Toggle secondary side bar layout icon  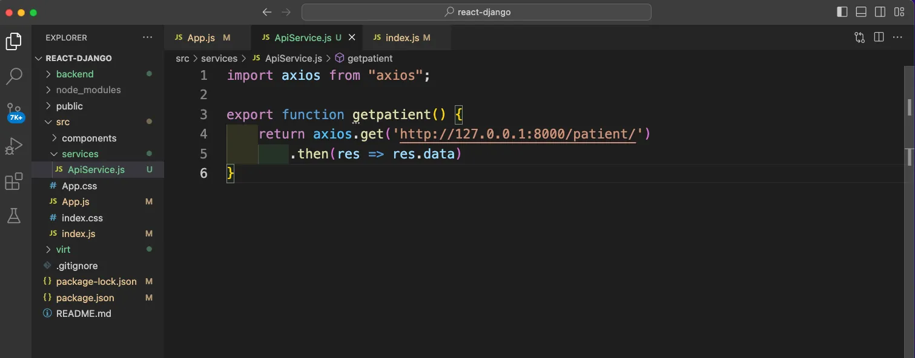point(880,12)
